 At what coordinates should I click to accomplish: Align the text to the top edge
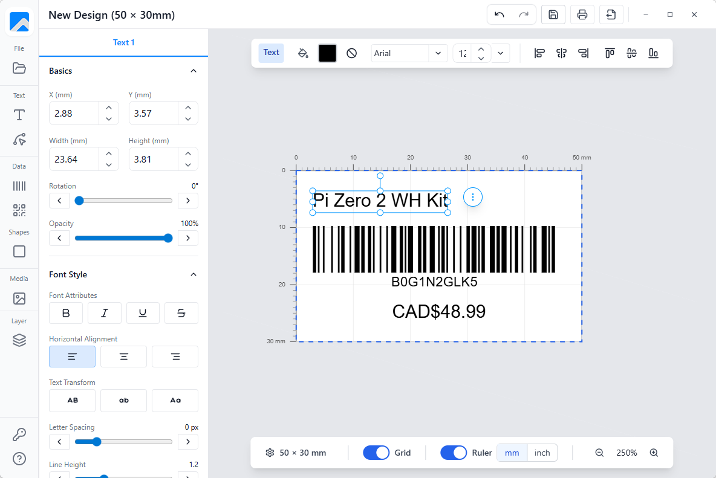coord(610,53)
